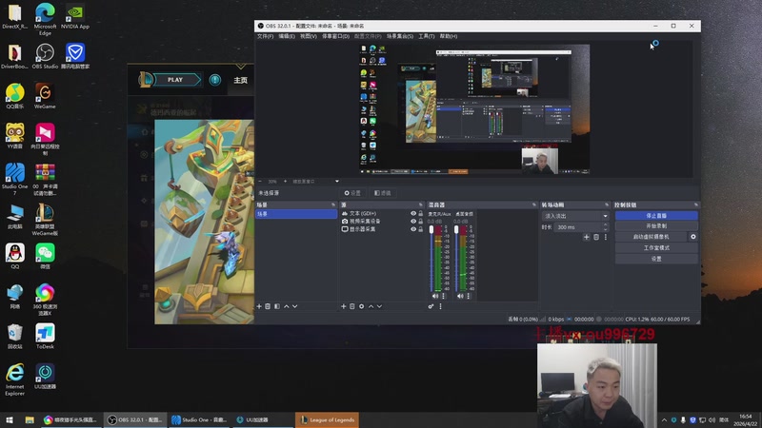Open the fade transition type dropdown
The height and width of the screenshot is (428, 762).
click(x=576, y=216)
